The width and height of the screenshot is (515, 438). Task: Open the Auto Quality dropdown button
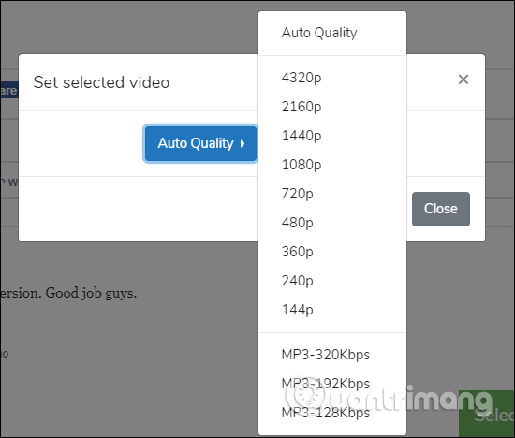tap(200, 143)
